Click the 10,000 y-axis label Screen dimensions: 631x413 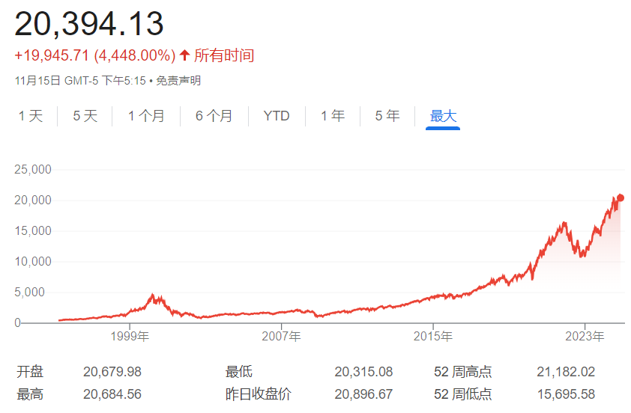click(33, 262)
